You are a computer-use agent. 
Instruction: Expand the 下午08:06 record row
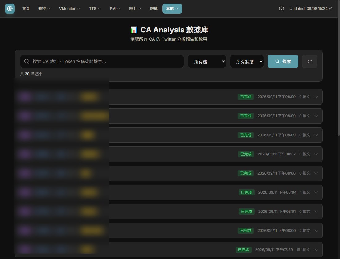click(169, 173)
